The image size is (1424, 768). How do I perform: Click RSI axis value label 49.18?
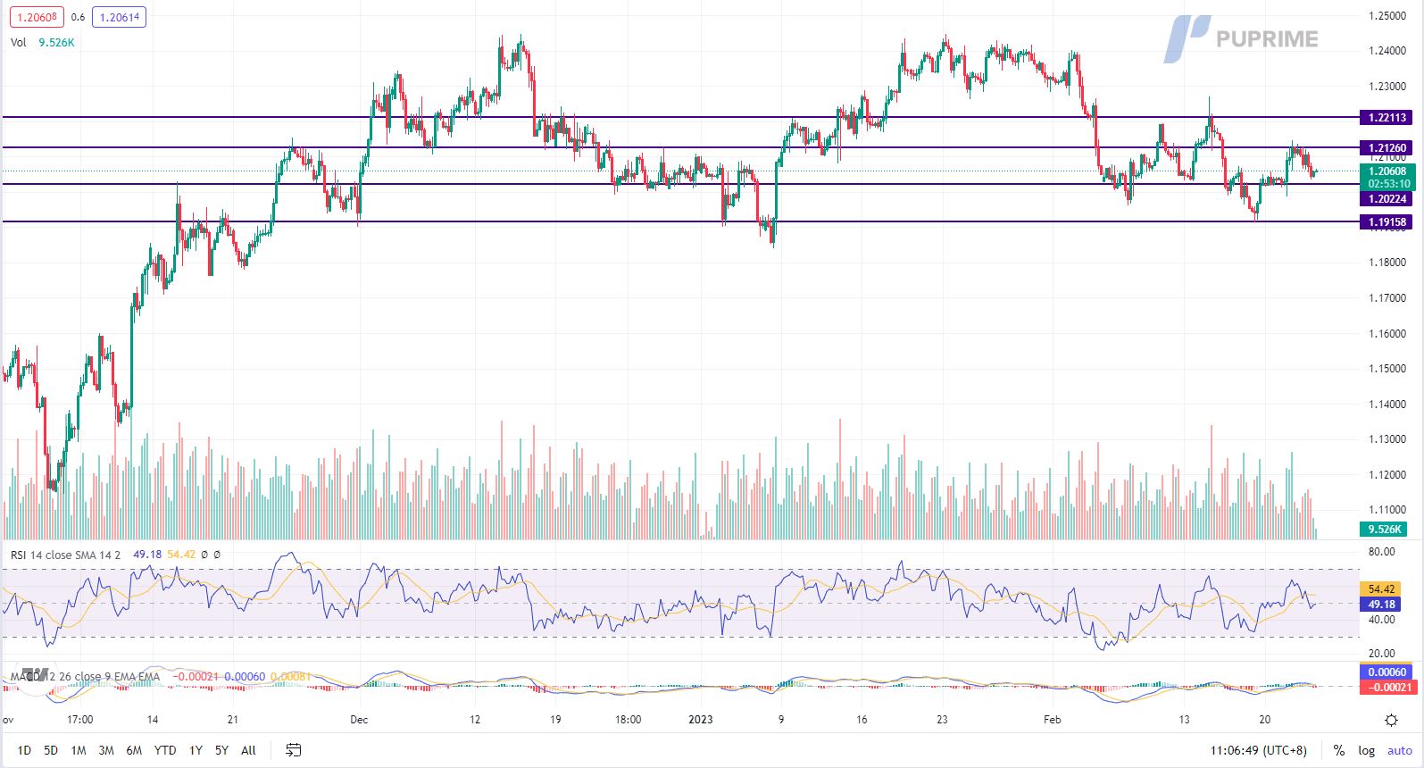pyautogui.click(x=1380, y=605)
